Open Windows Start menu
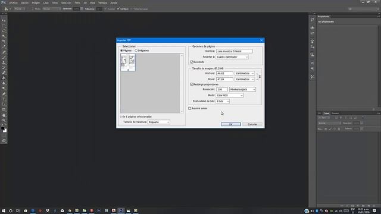This screenshot has width=381, height=214. point(4,211)
